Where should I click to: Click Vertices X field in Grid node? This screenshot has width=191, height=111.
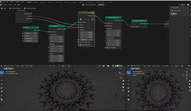(31, 38)
